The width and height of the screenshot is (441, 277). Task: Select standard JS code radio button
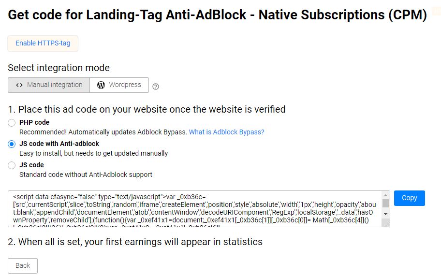(x=12, y=165)
